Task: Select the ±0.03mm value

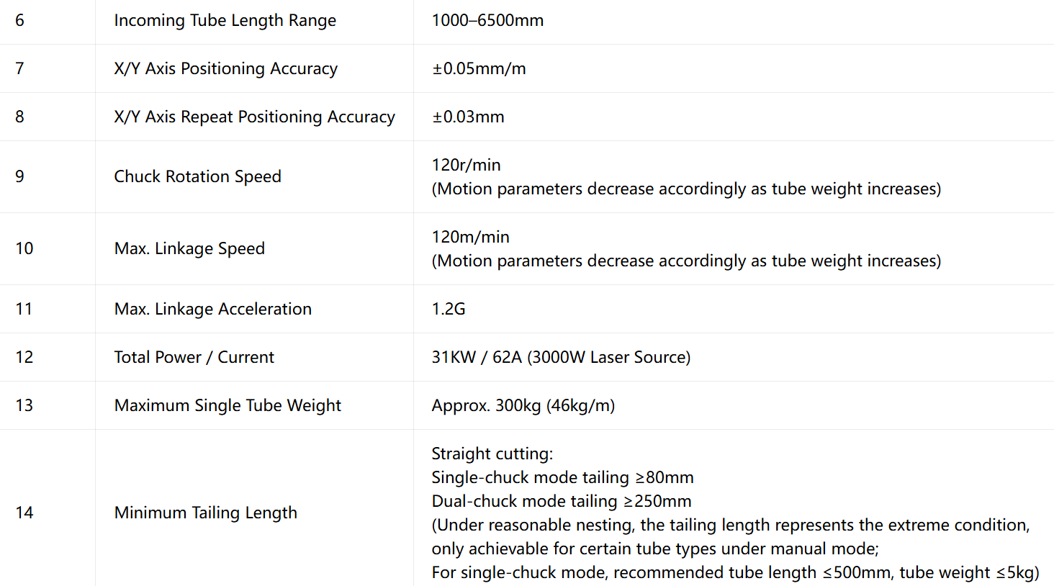Action: (468, 117)
